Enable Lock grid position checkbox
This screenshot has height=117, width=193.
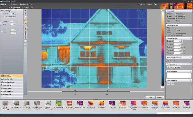pos(5,17)
